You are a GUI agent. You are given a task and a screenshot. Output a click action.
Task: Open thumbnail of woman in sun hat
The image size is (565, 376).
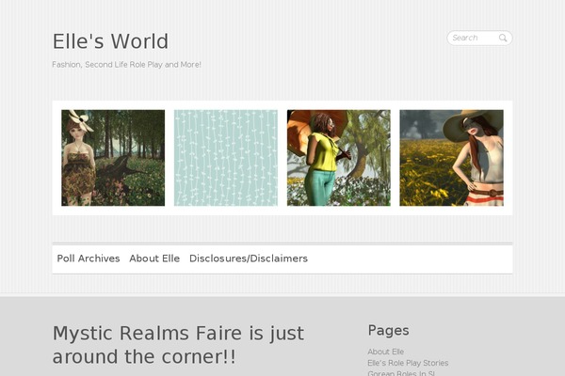click(x=451, y=158)
